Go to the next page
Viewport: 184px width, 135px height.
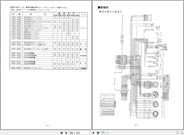[94, 133]
